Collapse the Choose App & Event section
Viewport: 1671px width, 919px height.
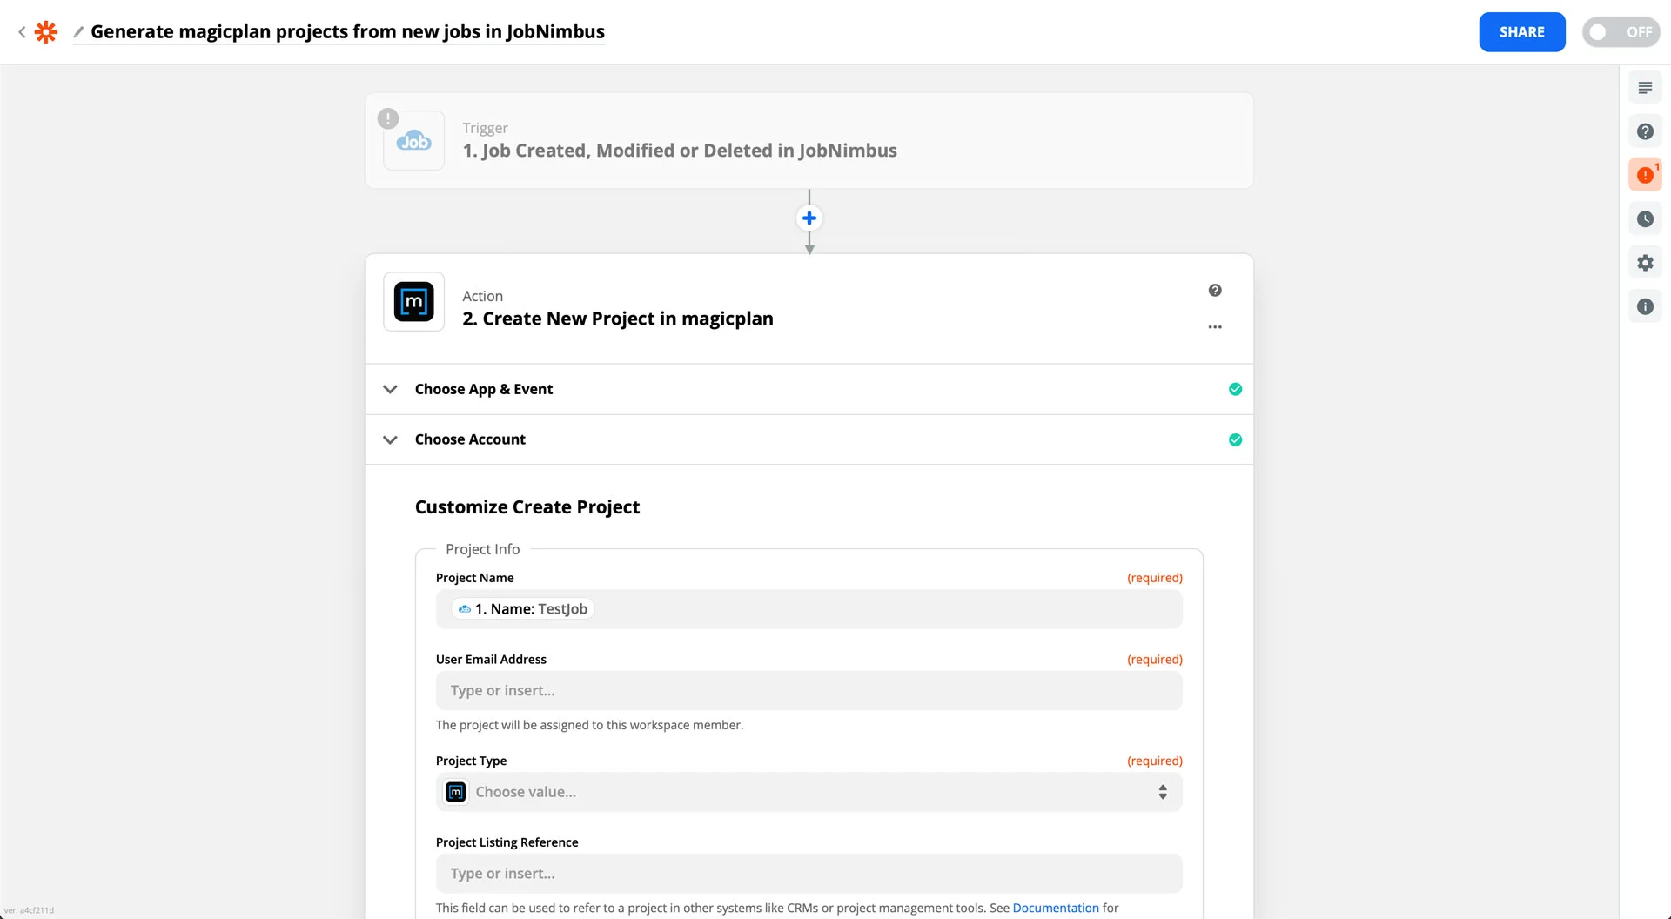[x=390, y=389]
